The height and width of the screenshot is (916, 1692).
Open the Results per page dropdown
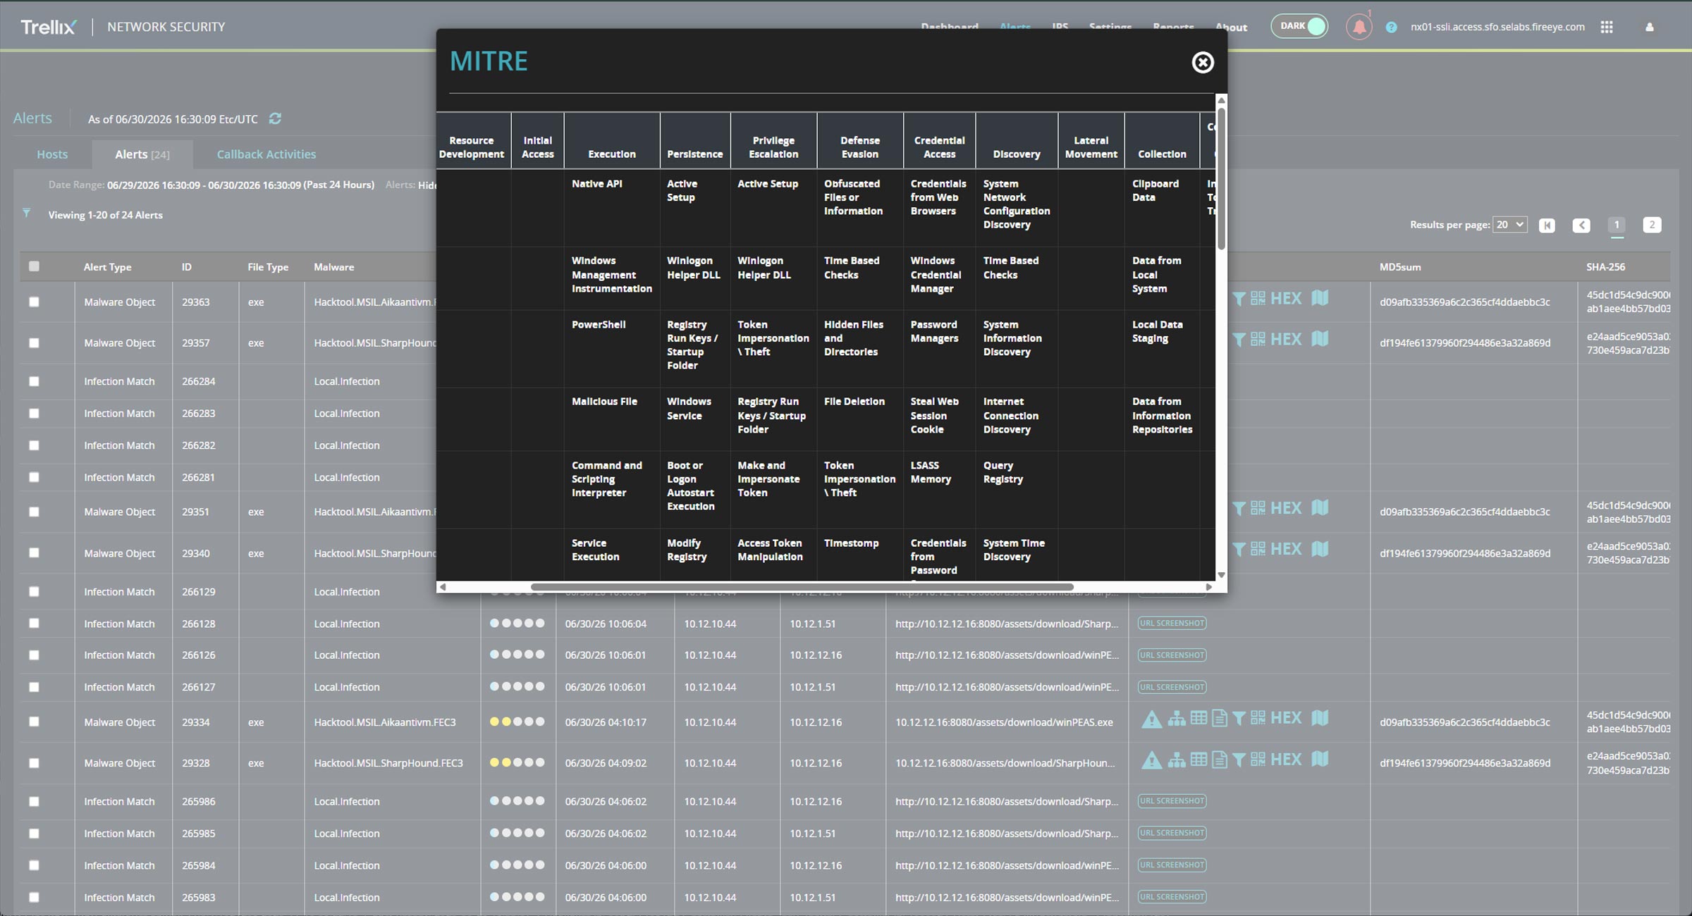tap(1509, 225)
